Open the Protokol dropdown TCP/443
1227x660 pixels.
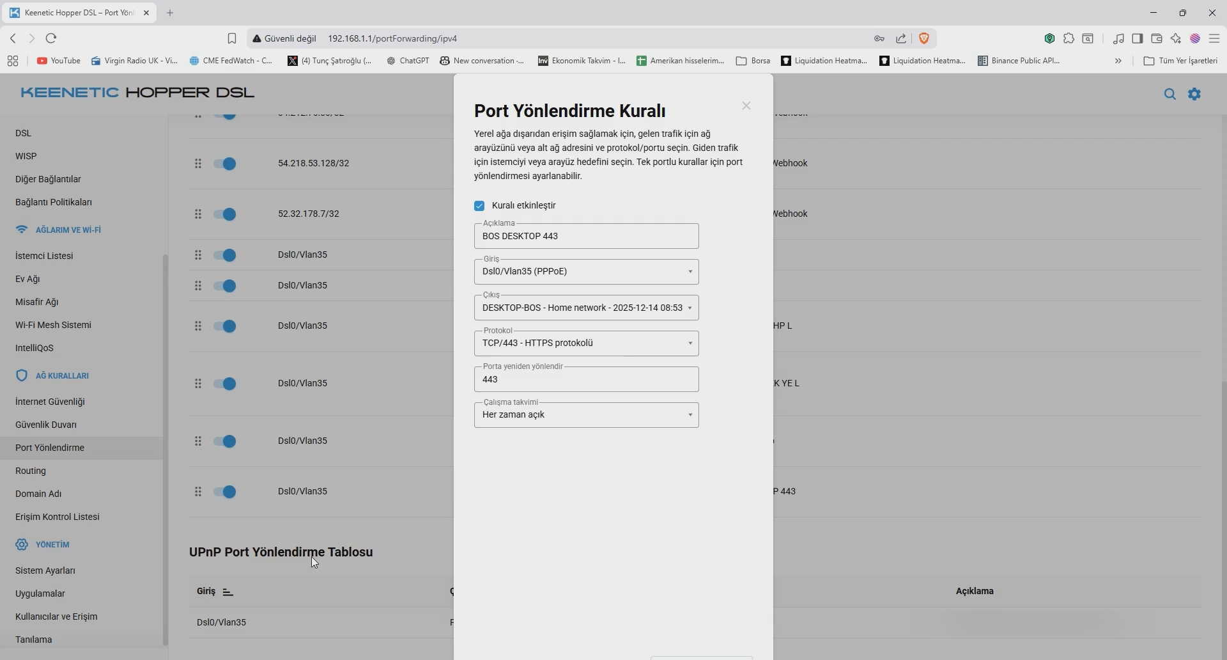pyautogui.click(x=587, y=343)
